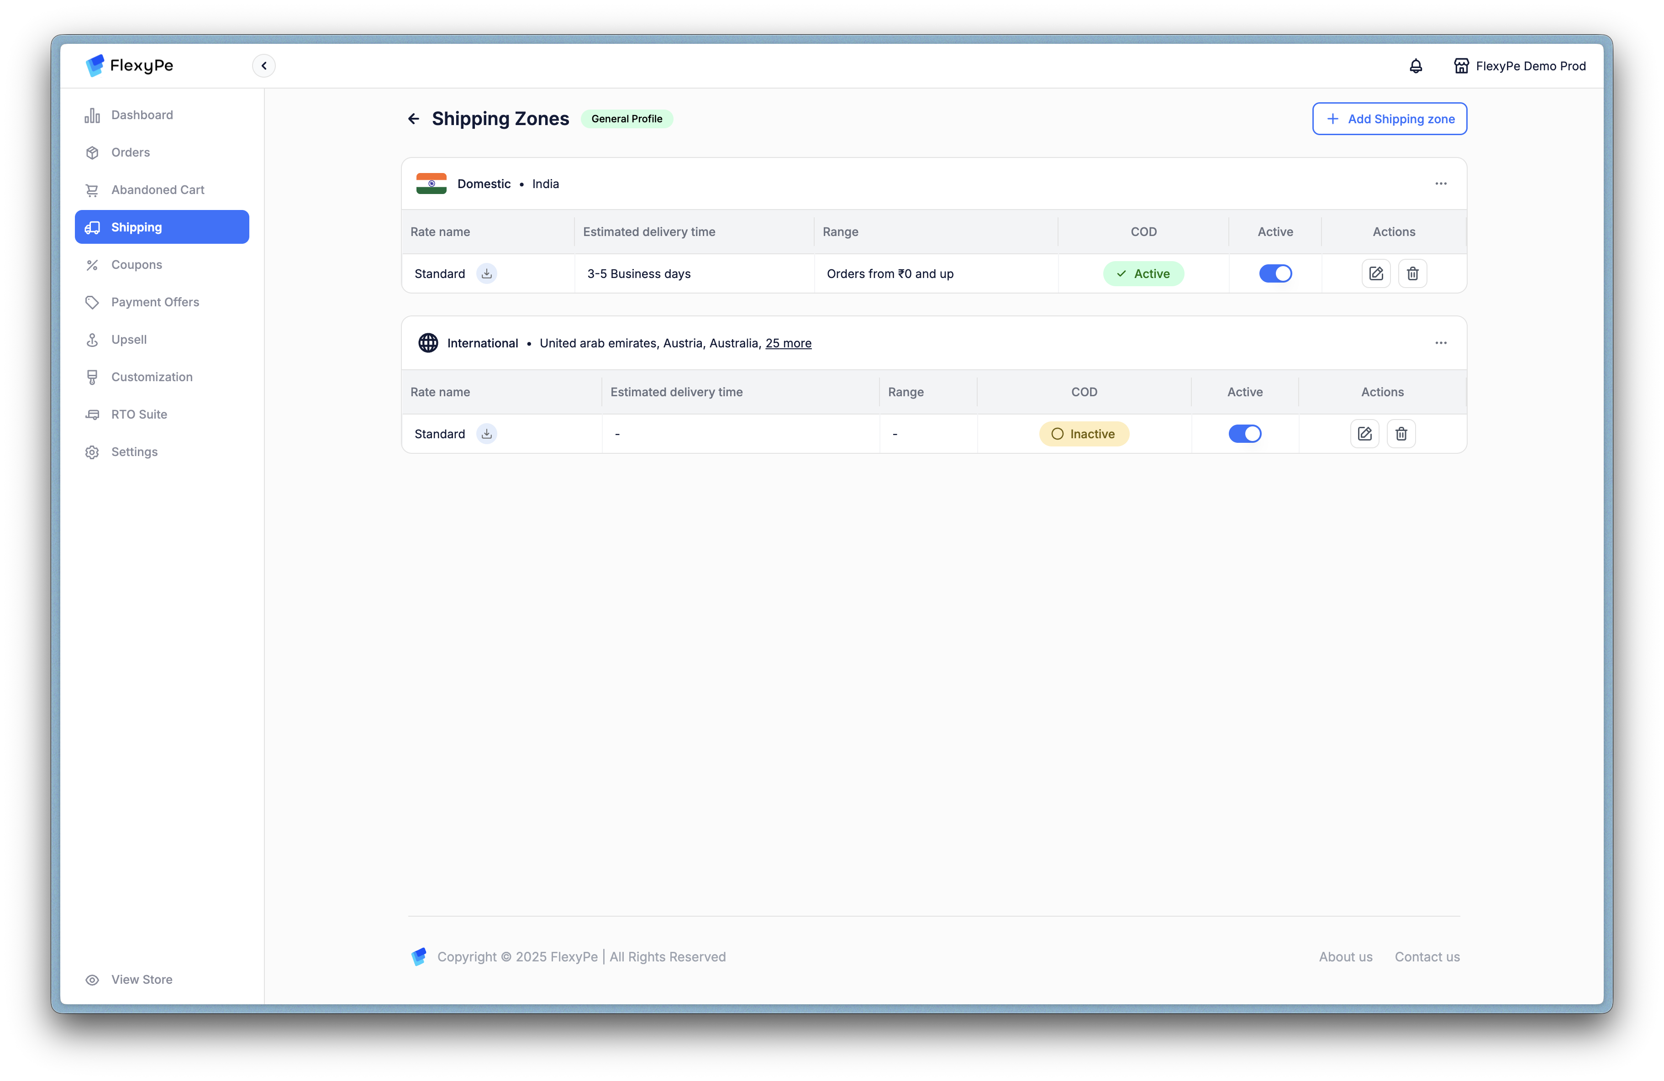Navigate to RTO Suite in the sidebar
The width and height of the screenshot is (1664, 1081).
(x=138, y=415)
